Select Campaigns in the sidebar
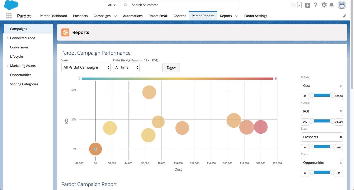Viewport: 354px width, 190px height. (28, 29)
